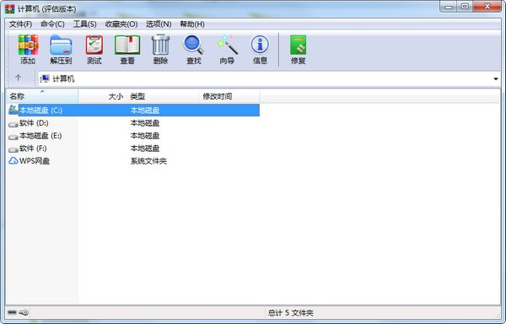
Task: Open the 帮助(H) menu
Action: (192, 24)
